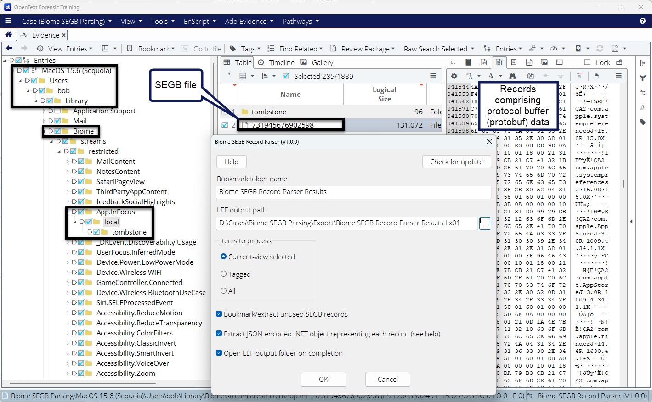Image resolution: width=652 pixels, height=402 pixels.
Task: Select the Tagged radio button
Action: click(x=224, y=274)
